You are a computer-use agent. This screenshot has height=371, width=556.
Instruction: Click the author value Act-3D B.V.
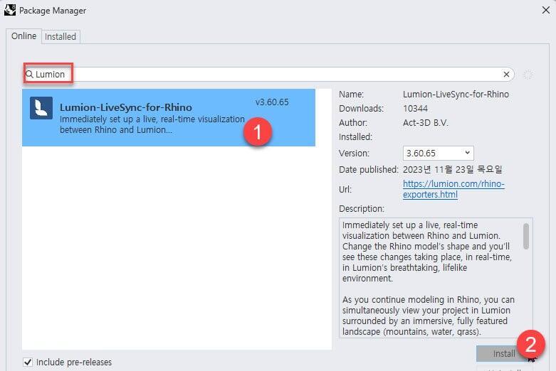(x=426, y=123)
